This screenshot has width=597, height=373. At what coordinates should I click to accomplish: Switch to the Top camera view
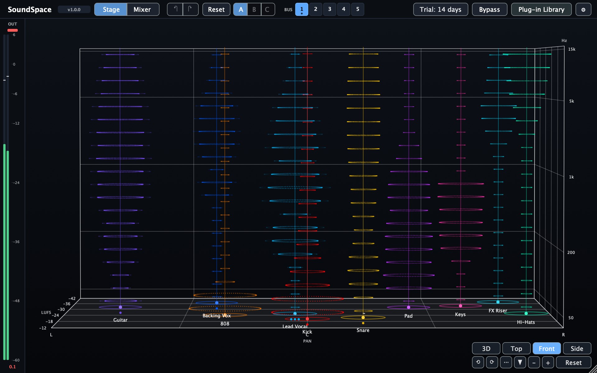point(516,348)
